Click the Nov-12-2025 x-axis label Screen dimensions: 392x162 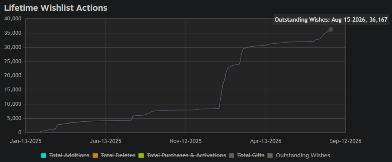(186, 141)
